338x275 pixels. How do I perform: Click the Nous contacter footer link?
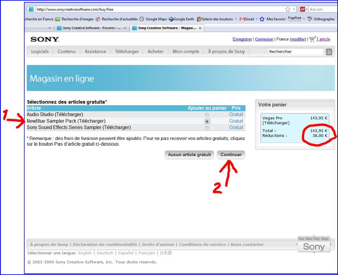[247, 245]
